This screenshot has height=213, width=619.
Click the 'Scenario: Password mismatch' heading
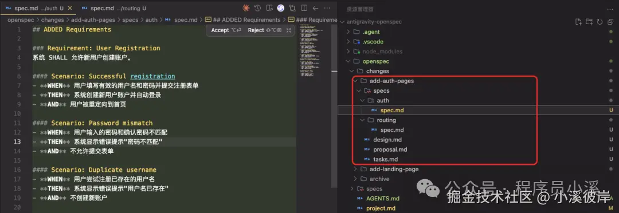pos(92,123)
